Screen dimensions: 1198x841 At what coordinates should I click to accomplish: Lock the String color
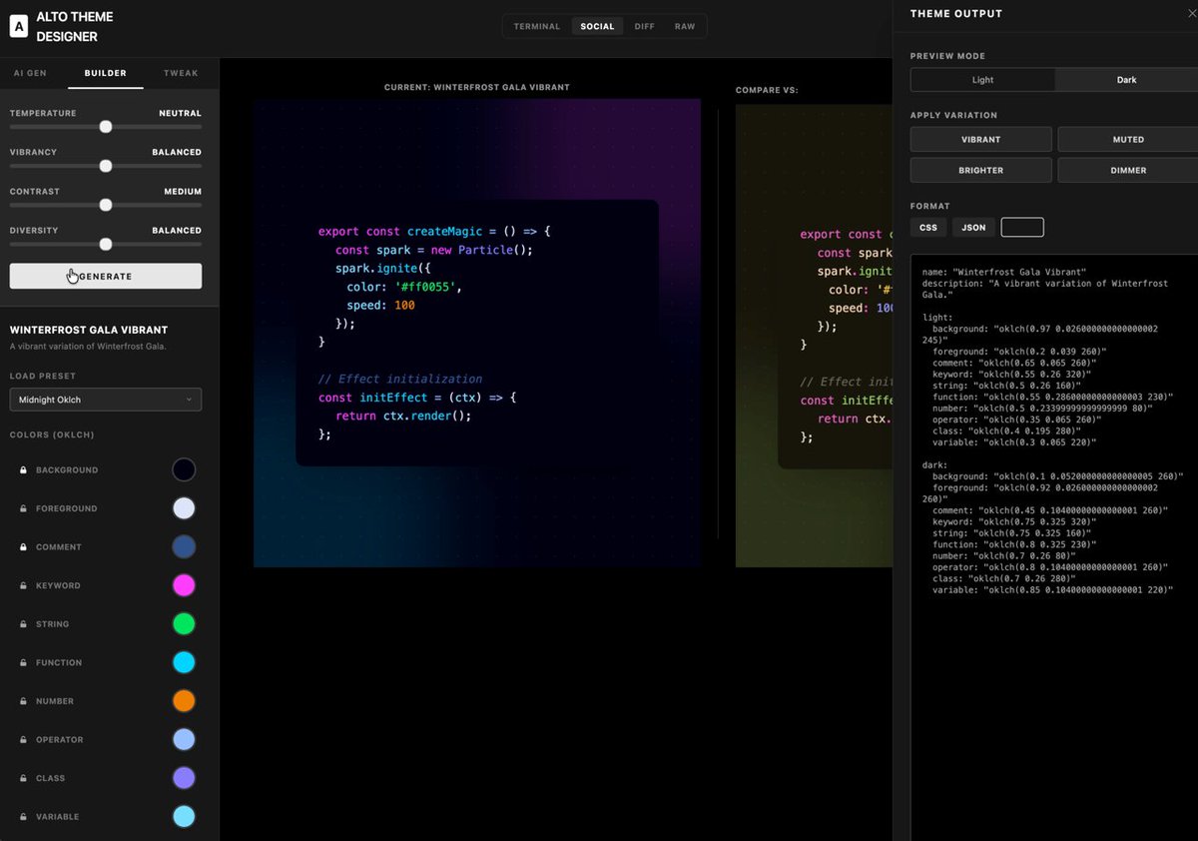coord(23,624)
